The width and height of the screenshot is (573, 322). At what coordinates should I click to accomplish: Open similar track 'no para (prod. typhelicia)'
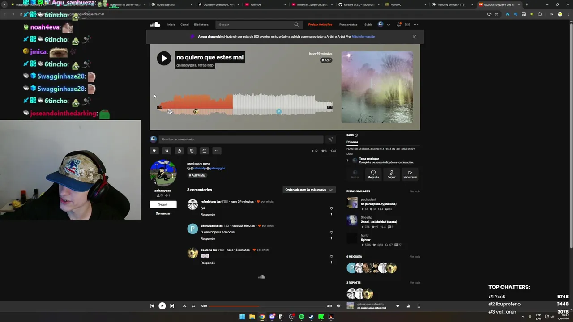[x=379, y=204]
